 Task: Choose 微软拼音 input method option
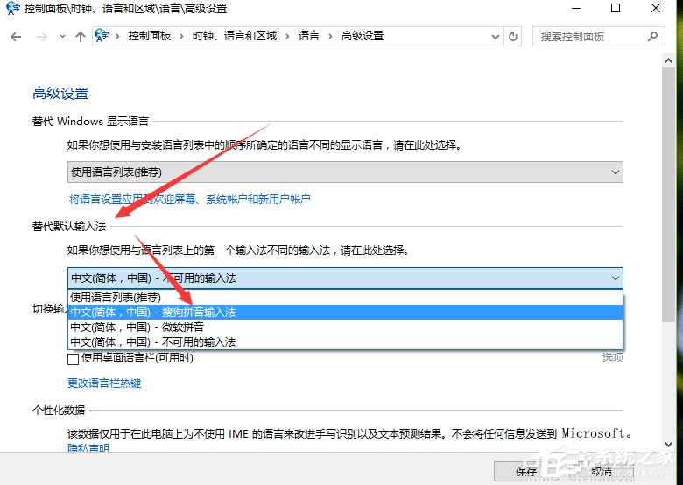(x=345, y=327)
